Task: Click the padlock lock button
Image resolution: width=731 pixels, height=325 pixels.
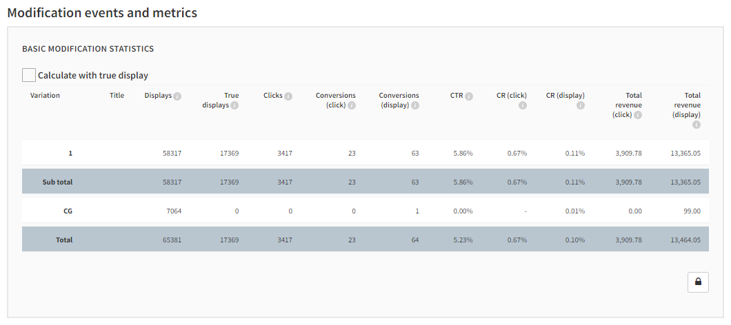Action: [x=698, y=282]
